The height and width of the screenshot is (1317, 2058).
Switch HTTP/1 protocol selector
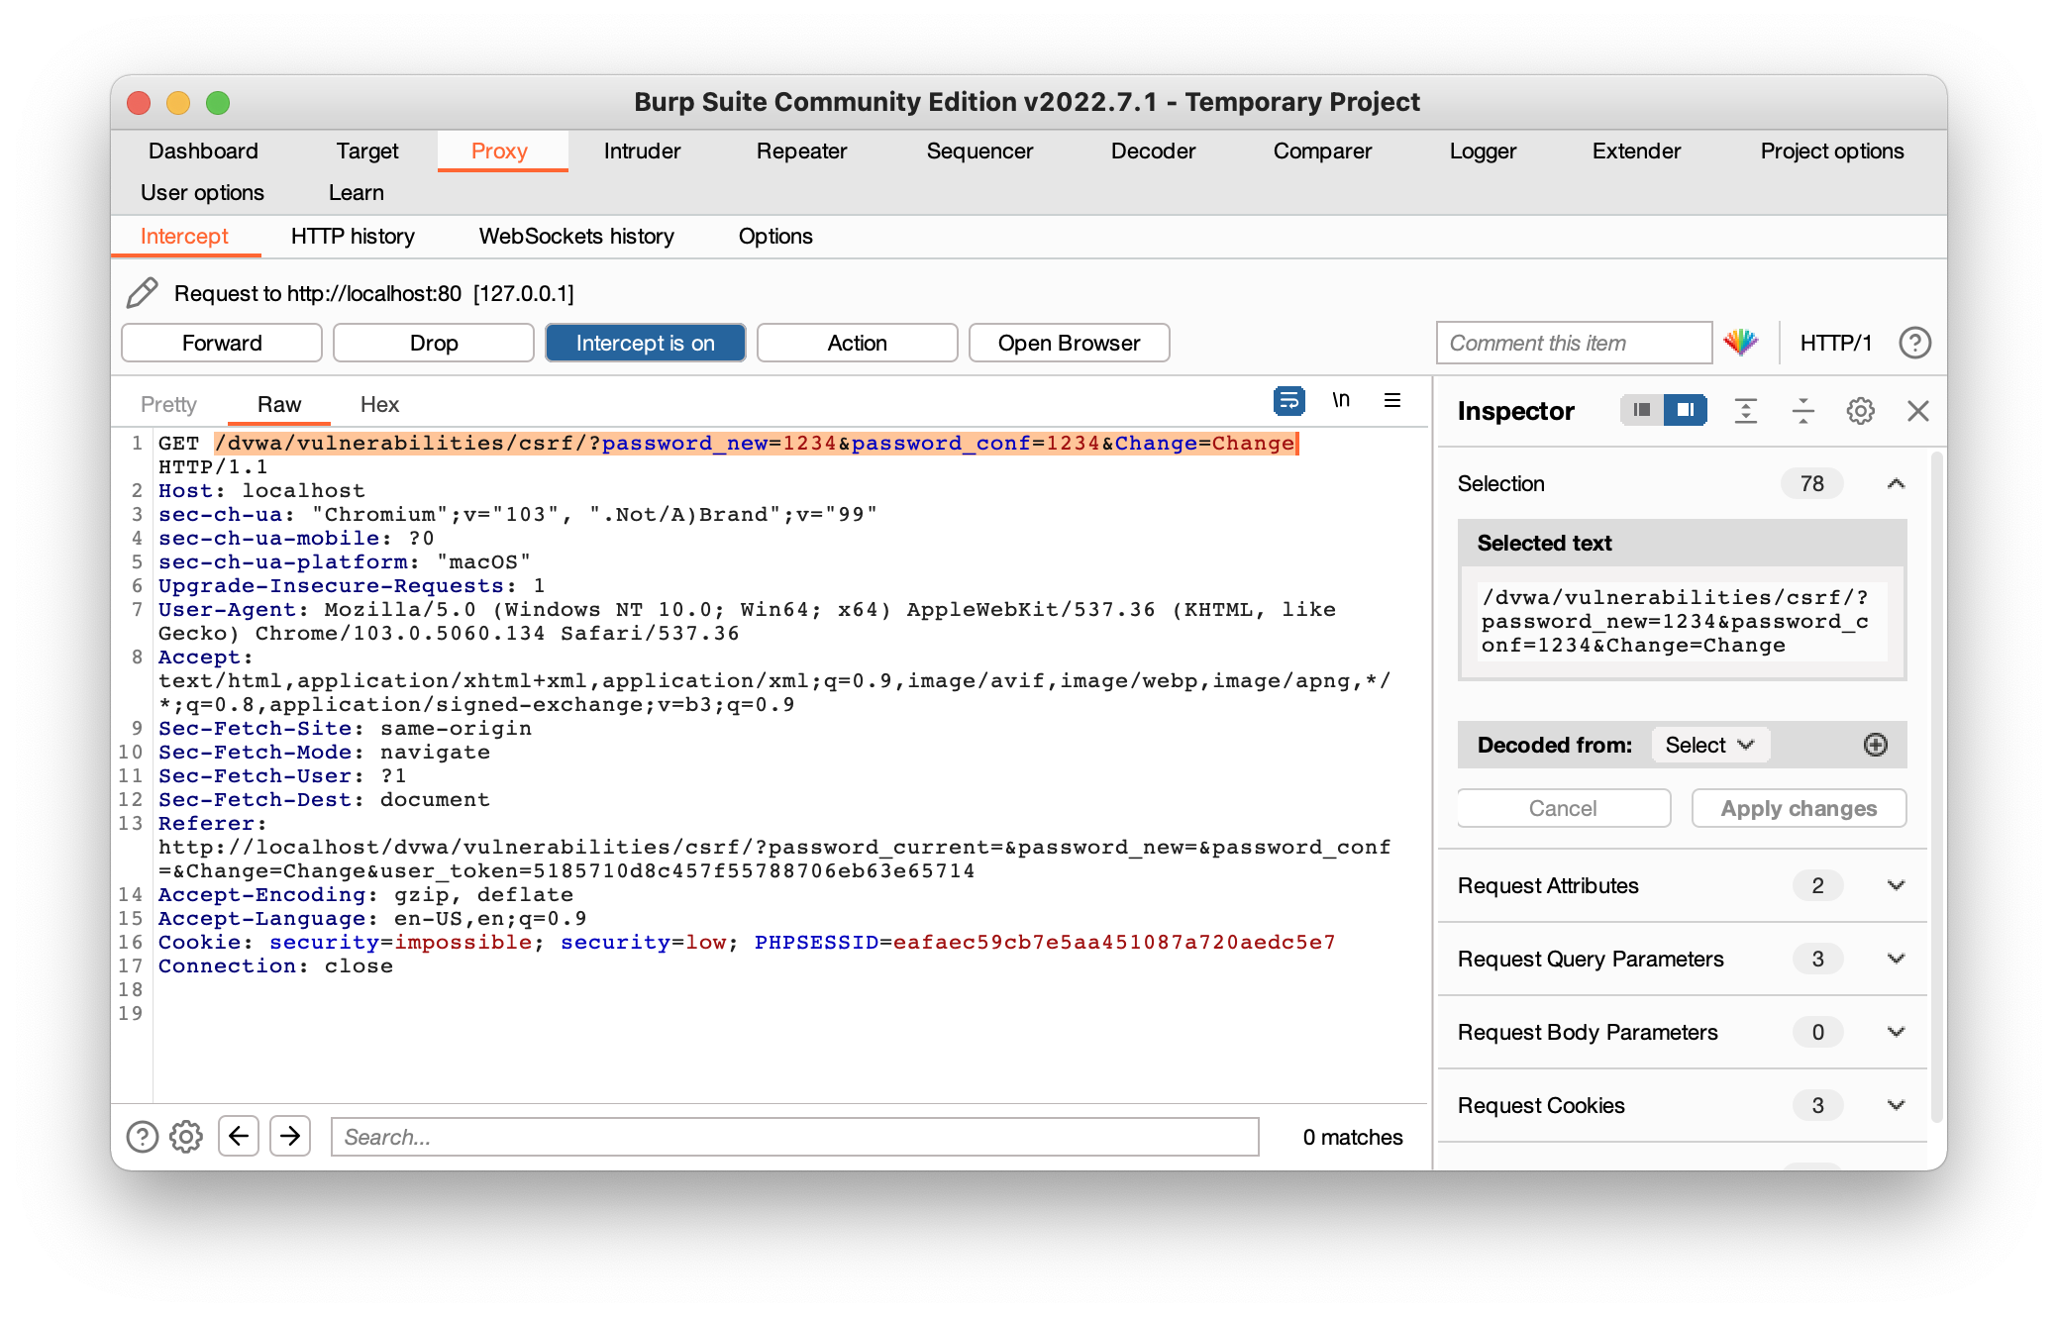(x=1835, y=343)
